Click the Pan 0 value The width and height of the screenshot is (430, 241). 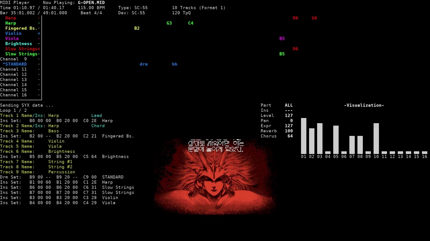(292, 120)
